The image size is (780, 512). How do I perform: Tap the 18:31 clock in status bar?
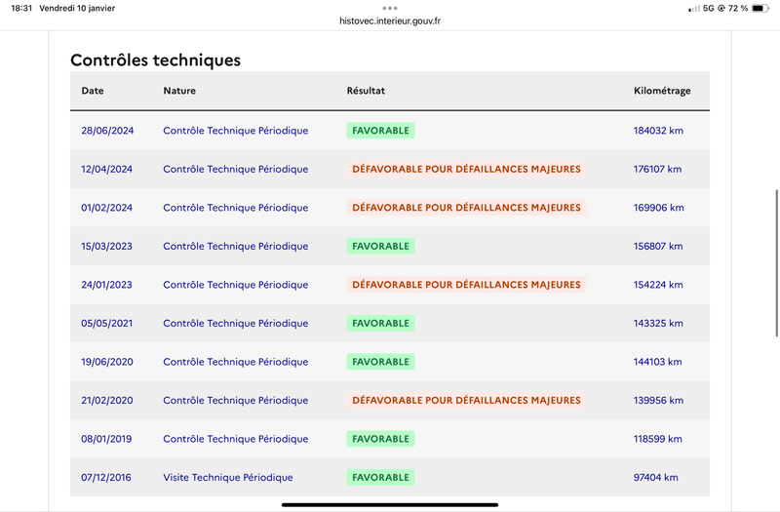21,8
